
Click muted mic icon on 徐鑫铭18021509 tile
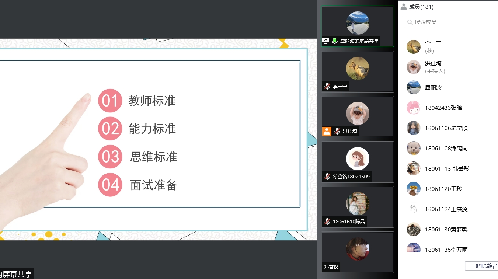pyautogui.click(x=327, y=177)
